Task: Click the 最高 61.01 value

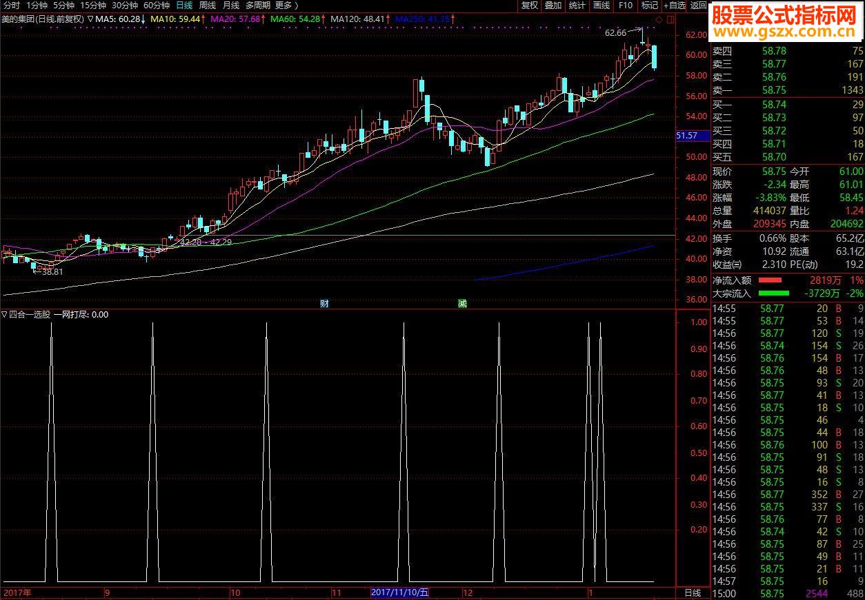Action: pyautogui.click(x=851, y=185)
